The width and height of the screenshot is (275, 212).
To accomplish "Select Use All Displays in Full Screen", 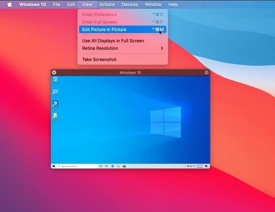I will [x=123, y=41].
